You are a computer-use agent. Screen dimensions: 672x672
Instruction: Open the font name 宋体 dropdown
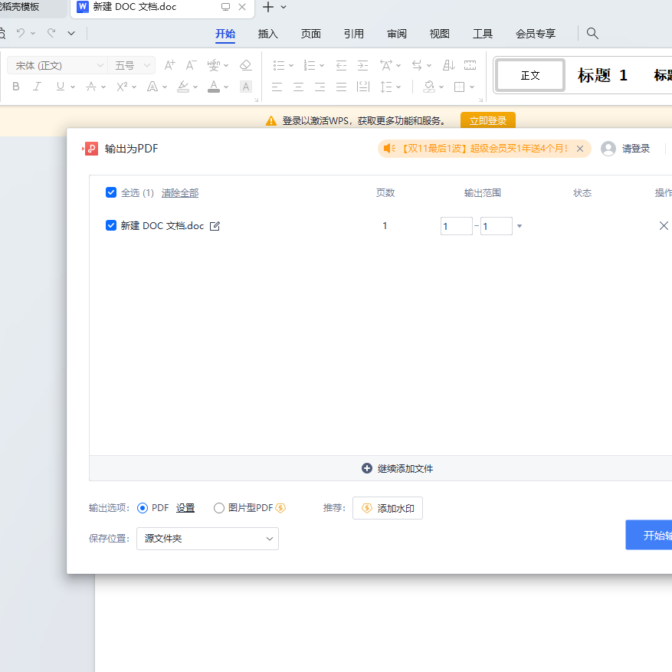(x=56, y=66)
